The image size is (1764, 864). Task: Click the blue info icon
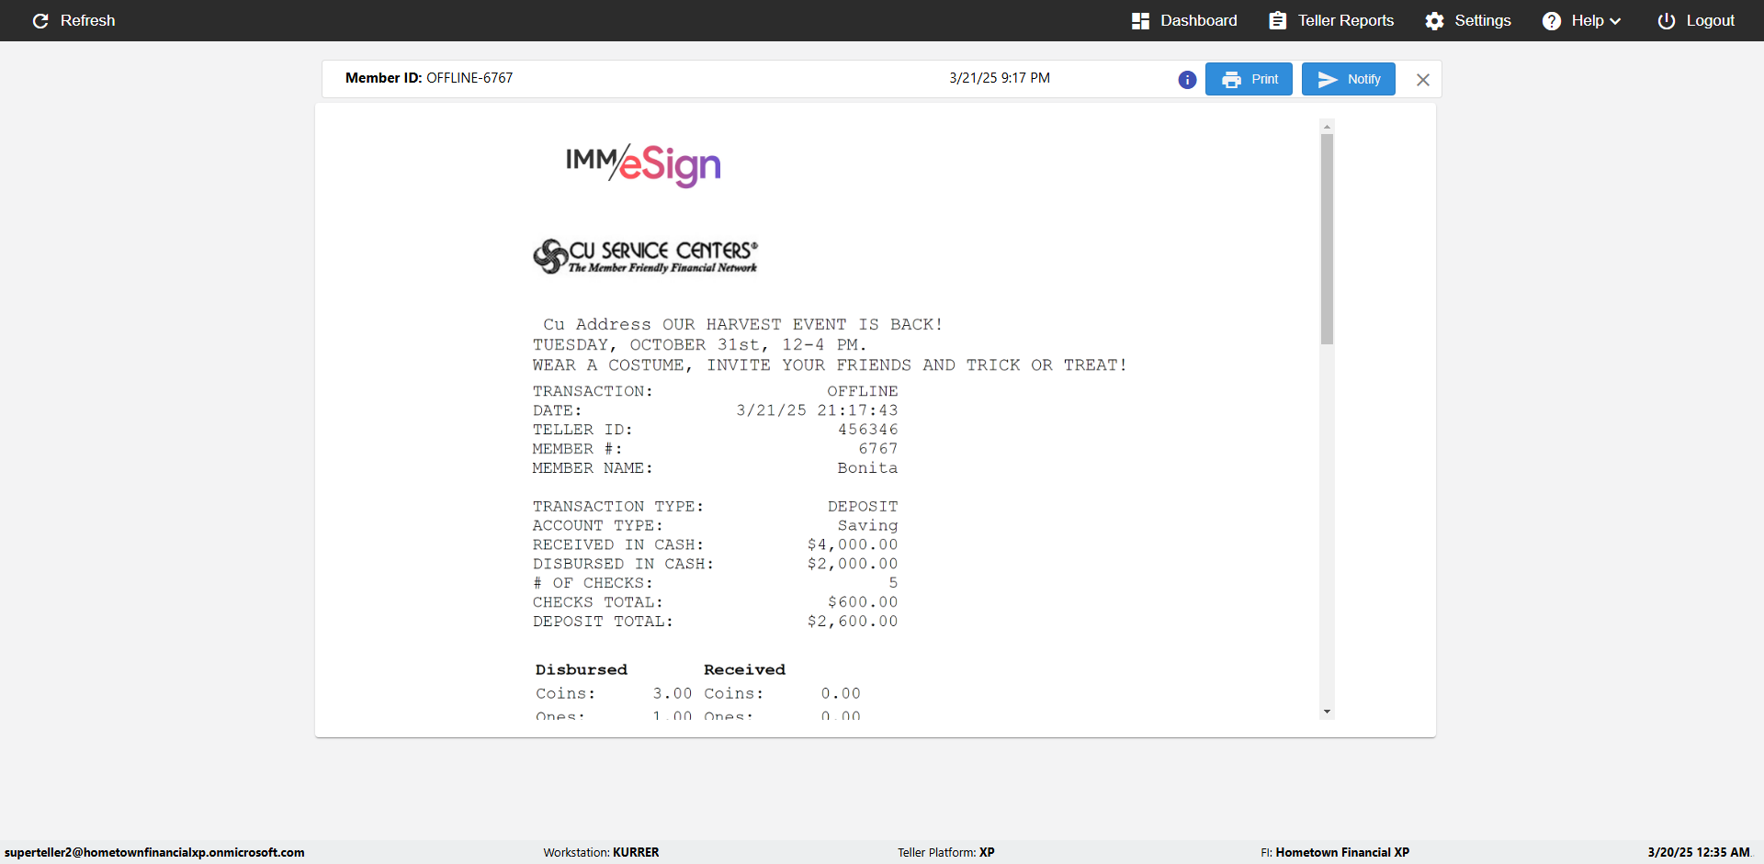click(1187, 80)
